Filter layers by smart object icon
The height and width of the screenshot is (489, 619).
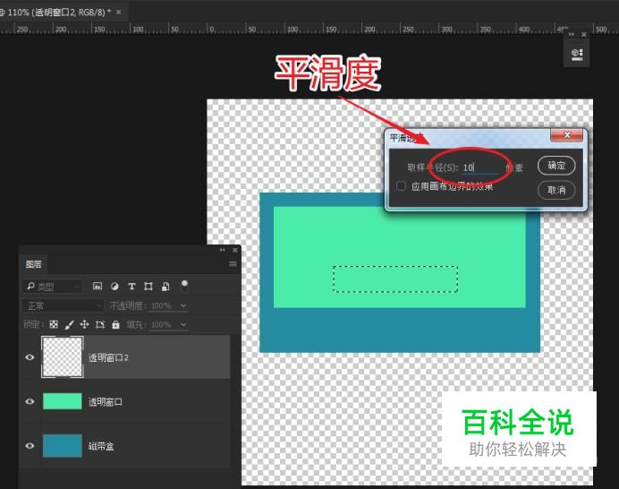[x=165, y=287]
